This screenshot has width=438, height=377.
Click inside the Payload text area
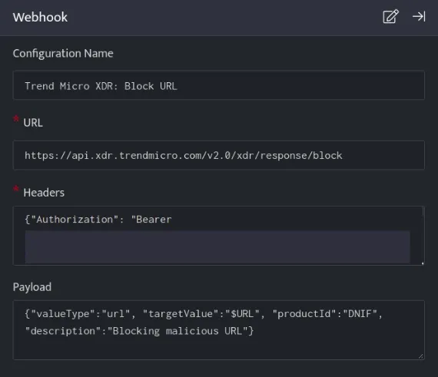tap(219, 330)
